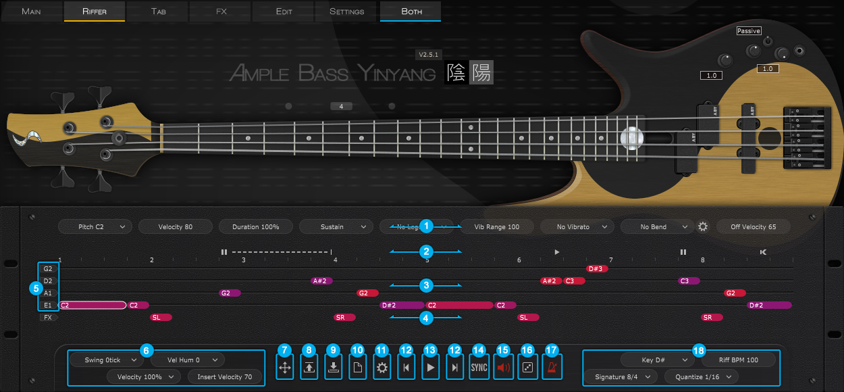The height and width of the screenshot is (392, 844).
Task: Select the 陽 (Yang) mode
Action: point(481,73)
